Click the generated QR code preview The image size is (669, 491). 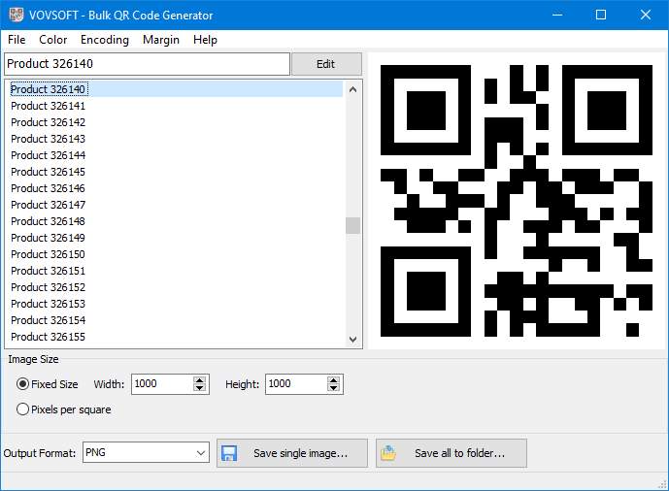[x=516, y=201]
